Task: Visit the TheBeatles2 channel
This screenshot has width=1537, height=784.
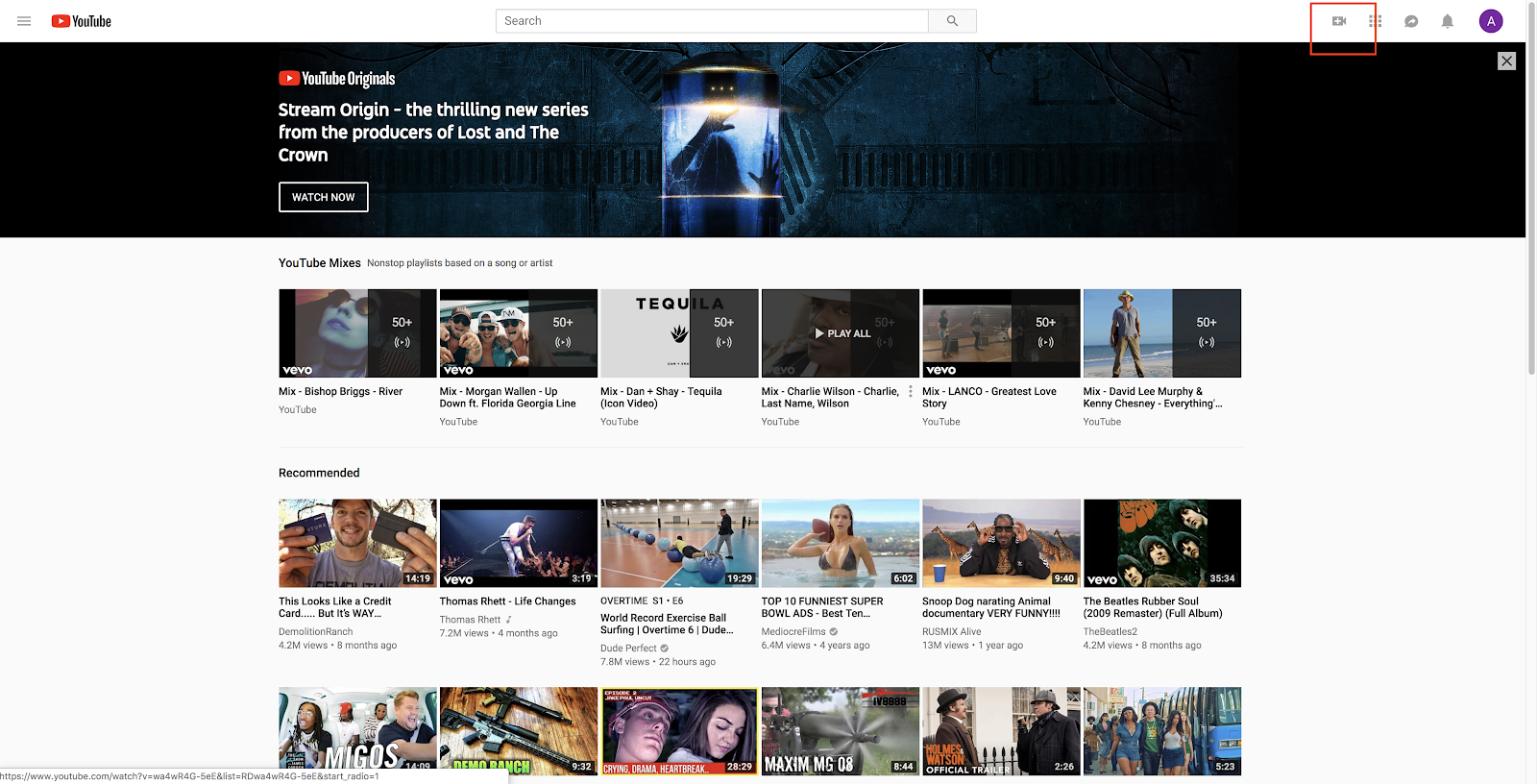Action: 1110,632
